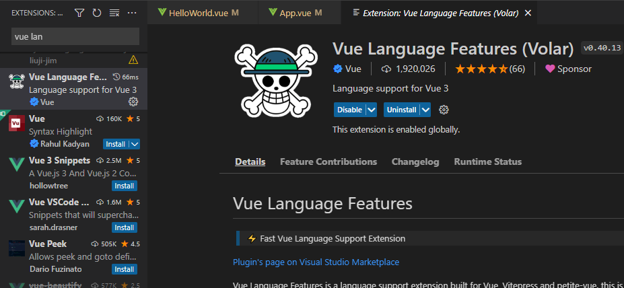Screen dimensions: 624x288
Task: Click the Vue 3 Snippets green logo
Action: click(x=17, y=164)
